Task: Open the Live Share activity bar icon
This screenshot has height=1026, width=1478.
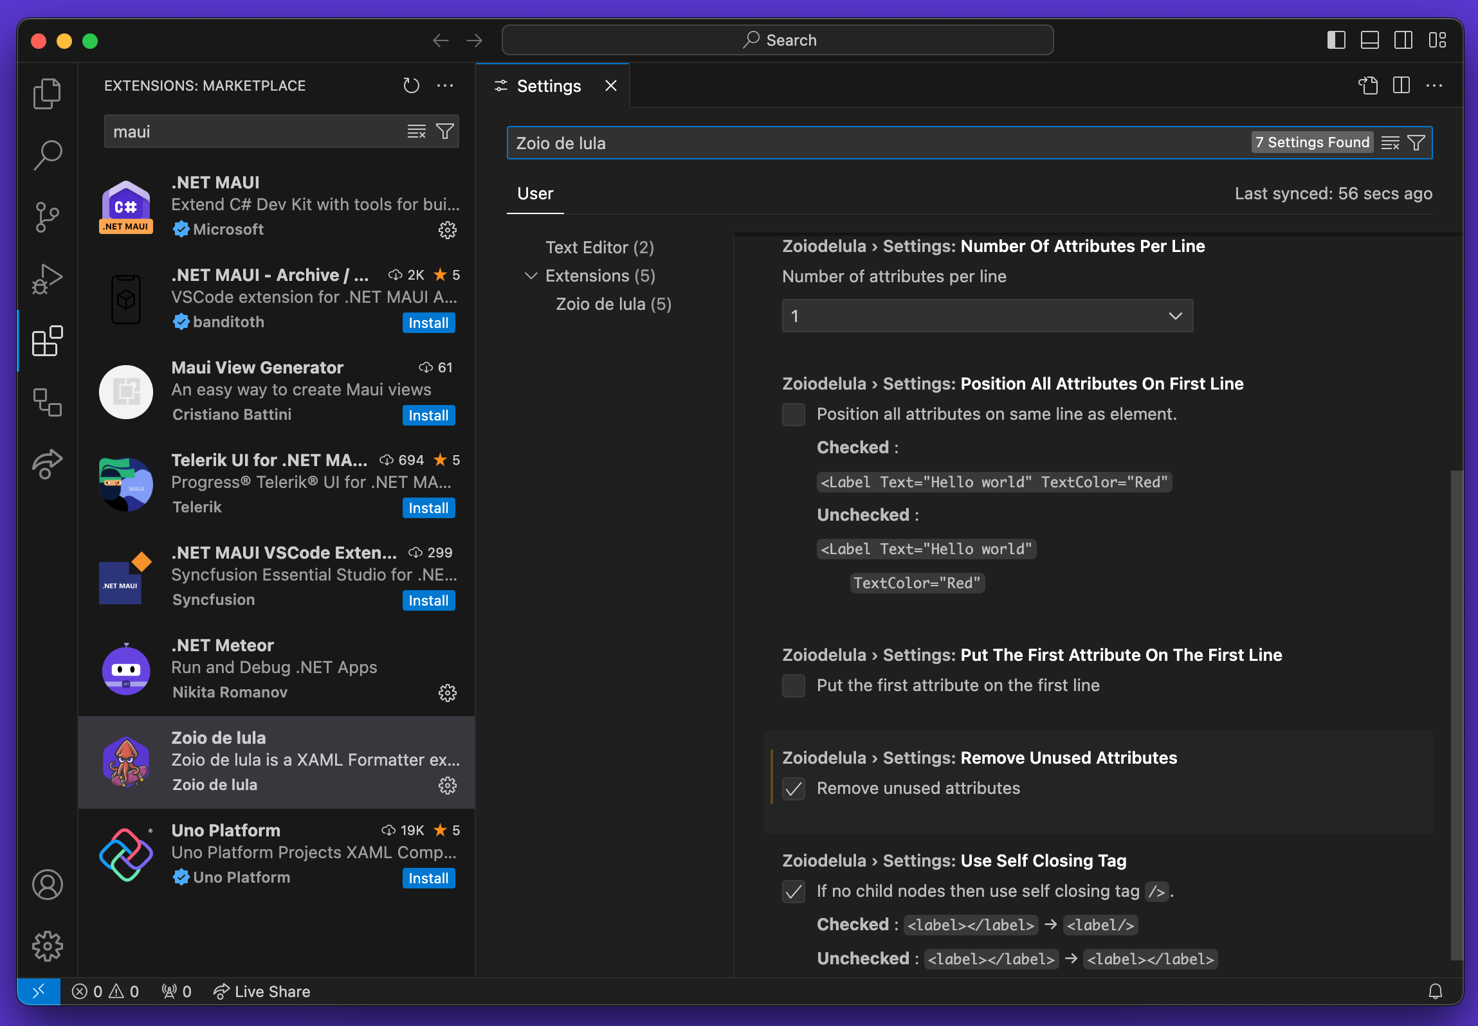Action: [47, 464]
